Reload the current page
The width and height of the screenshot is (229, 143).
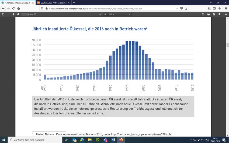pyautogui.click(x=13, y=8)
